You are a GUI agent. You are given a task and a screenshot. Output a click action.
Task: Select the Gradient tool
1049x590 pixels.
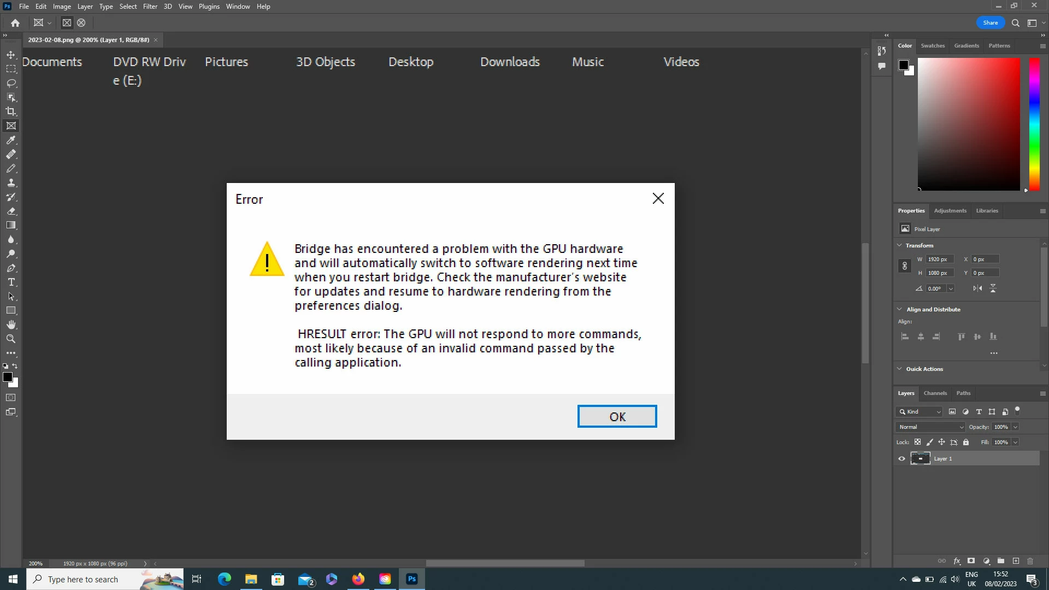point(11,225)
